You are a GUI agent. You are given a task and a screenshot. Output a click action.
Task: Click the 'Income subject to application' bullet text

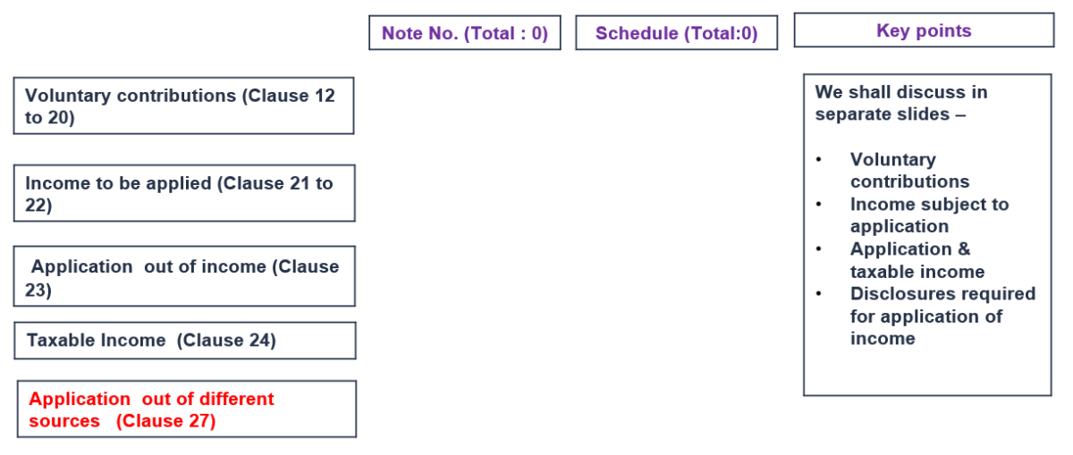(x=929, y=215)
